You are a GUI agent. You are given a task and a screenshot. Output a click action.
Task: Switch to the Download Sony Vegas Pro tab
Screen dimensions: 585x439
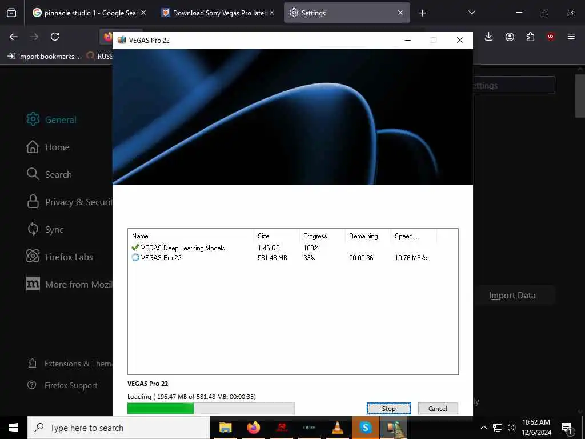pos(218,13)
